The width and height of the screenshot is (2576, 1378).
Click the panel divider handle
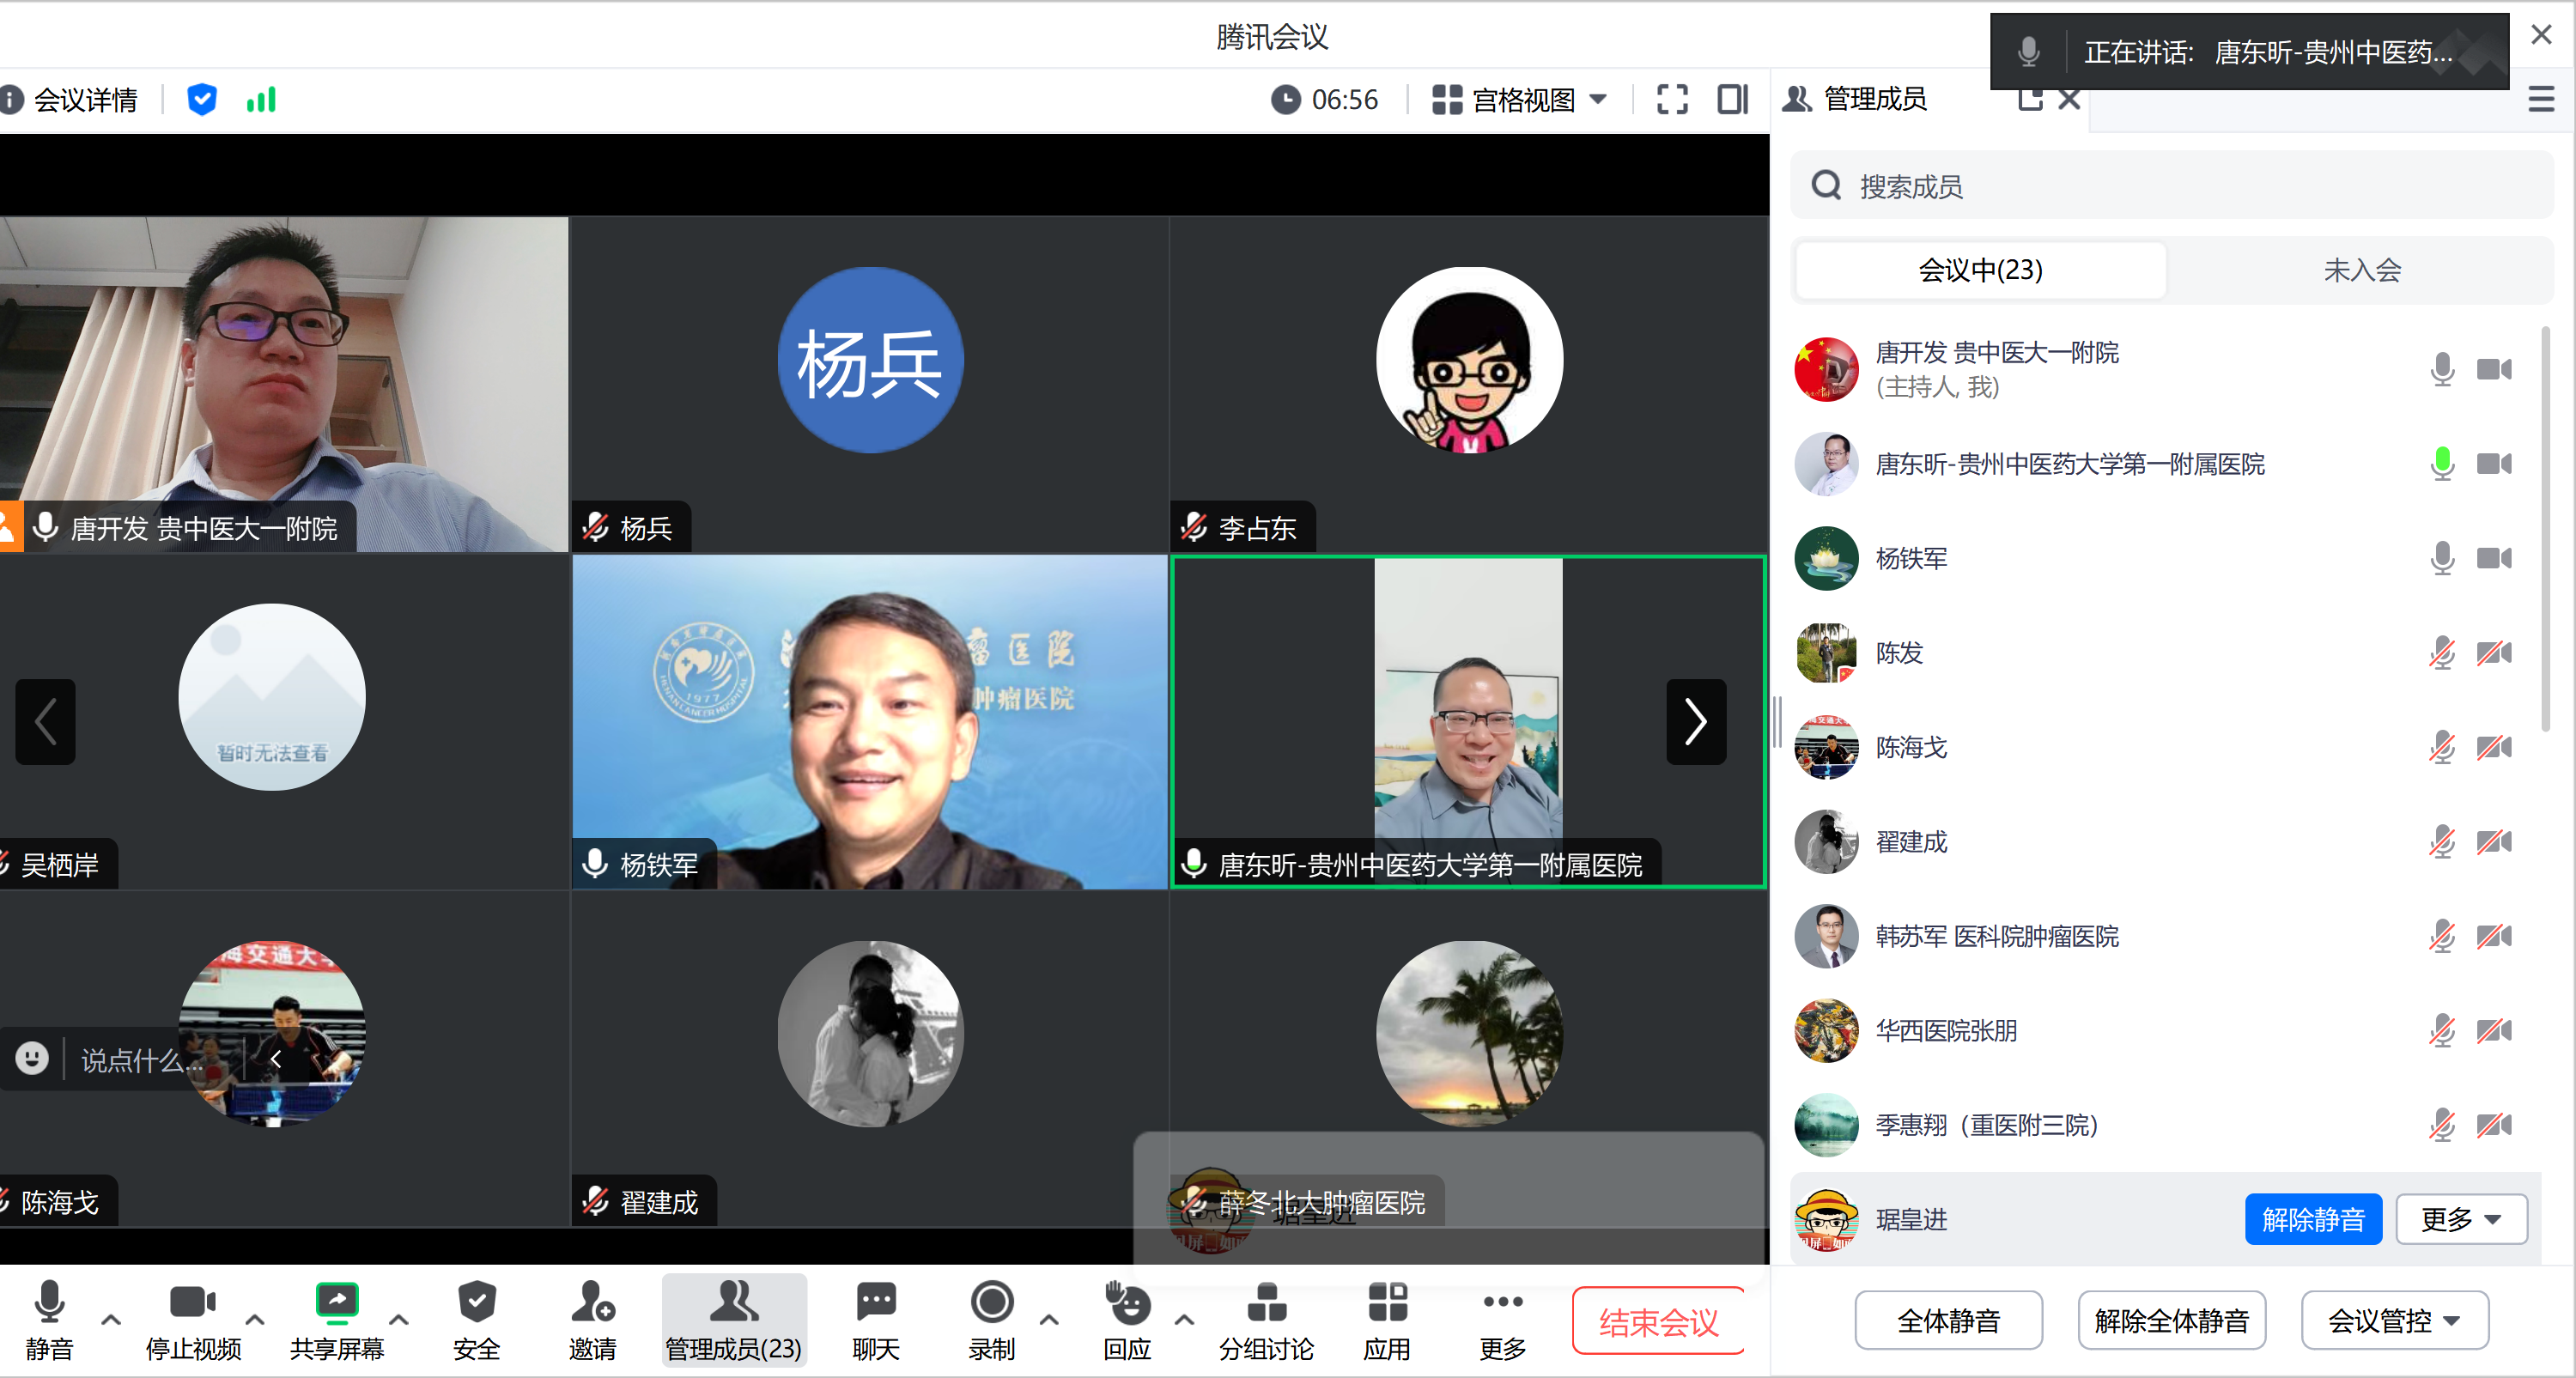click(1777, 721)
